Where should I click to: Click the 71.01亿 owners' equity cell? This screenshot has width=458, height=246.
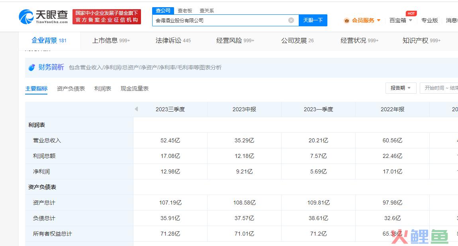click(x=244, y=233)
